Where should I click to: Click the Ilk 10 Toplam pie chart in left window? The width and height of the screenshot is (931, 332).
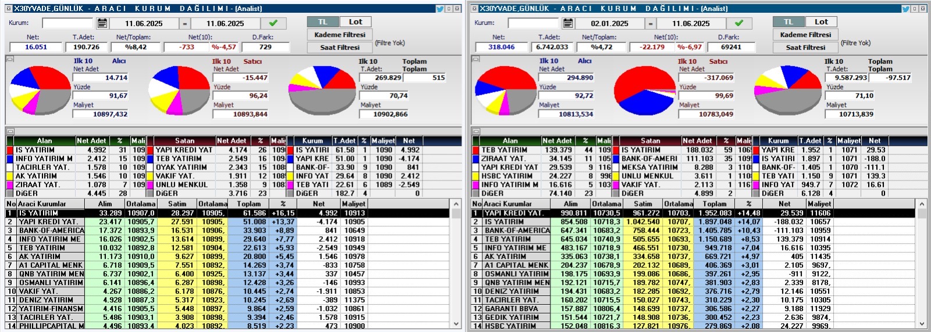click(323, 90)
